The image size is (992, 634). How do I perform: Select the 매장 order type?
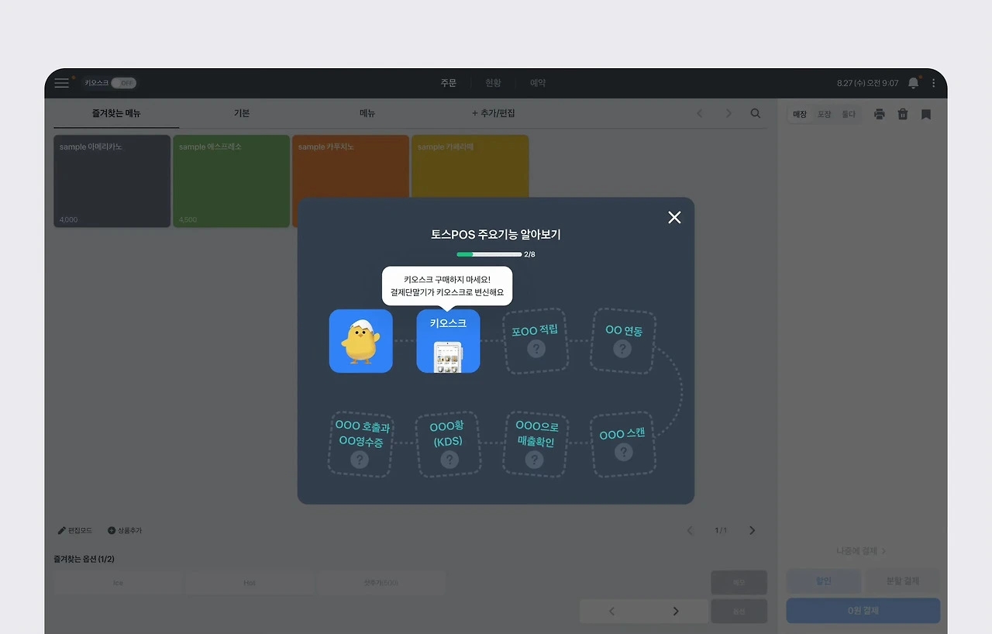[800, 114]
